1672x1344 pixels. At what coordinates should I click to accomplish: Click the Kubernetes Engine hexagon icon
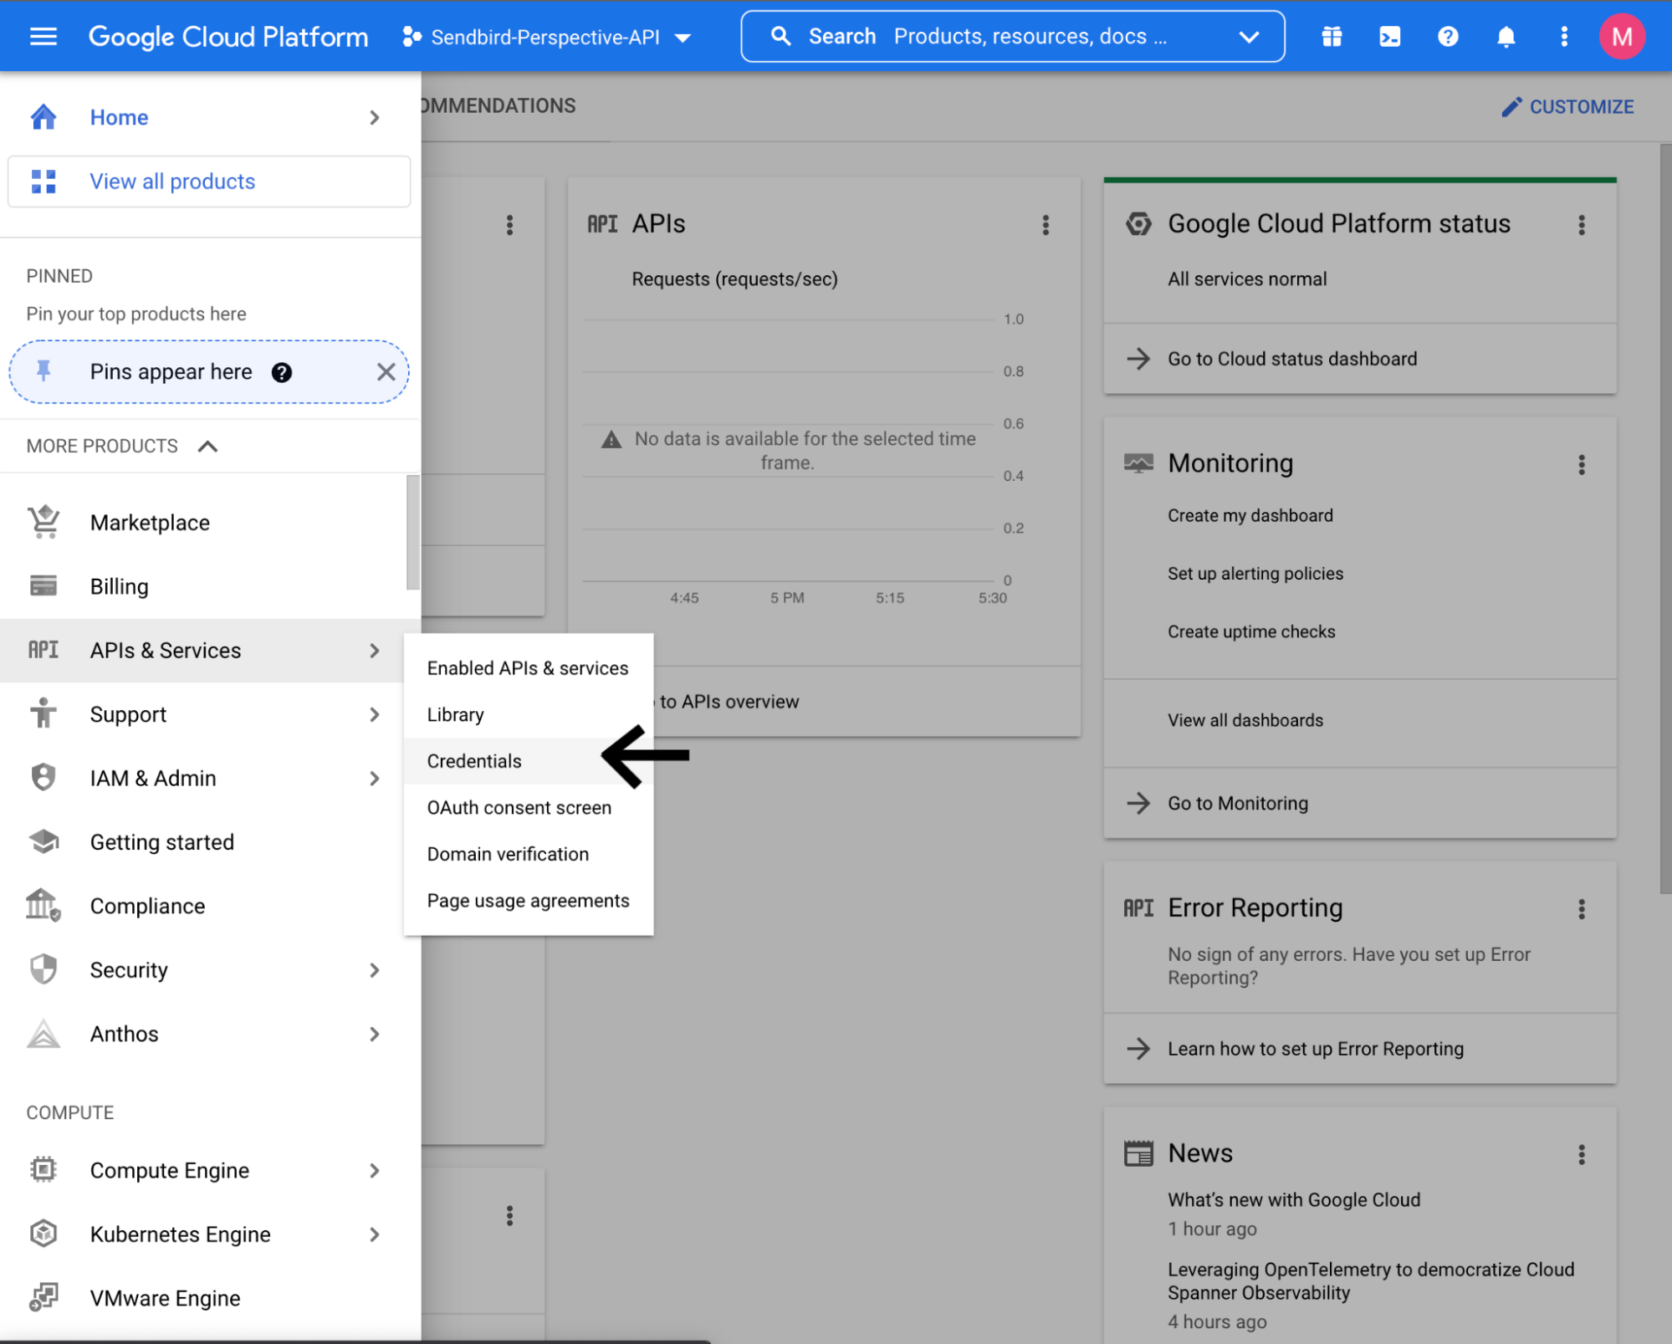coord(43,1234)
